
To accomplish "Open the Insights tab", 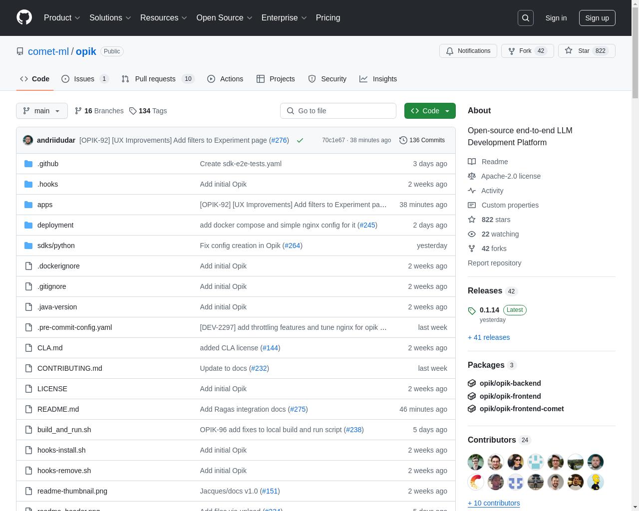I will pos(378,79).
